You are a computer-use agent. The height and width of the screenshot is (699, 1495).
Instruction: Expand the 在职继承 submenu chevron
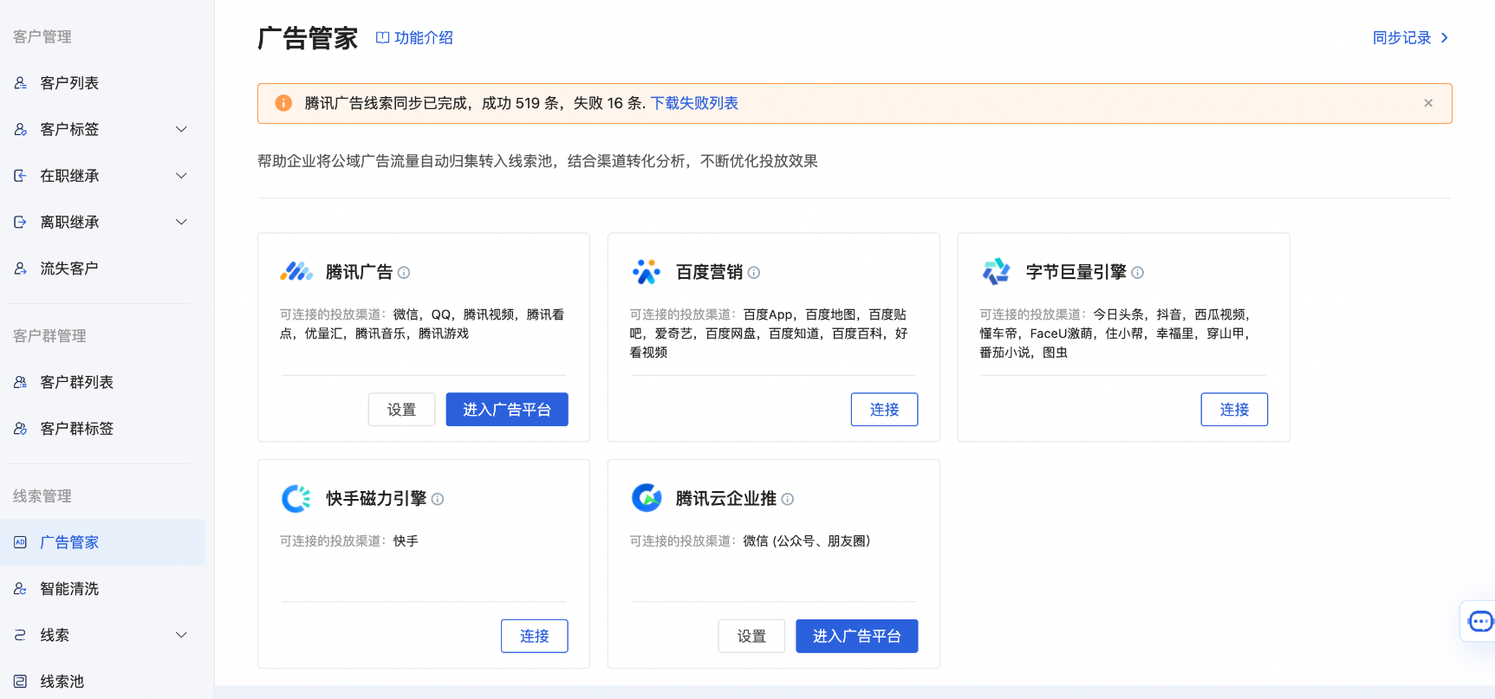click(181, 176)
